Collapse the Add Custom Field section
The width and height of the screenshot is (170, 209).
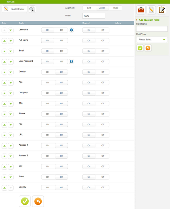(x=137, y=20)
